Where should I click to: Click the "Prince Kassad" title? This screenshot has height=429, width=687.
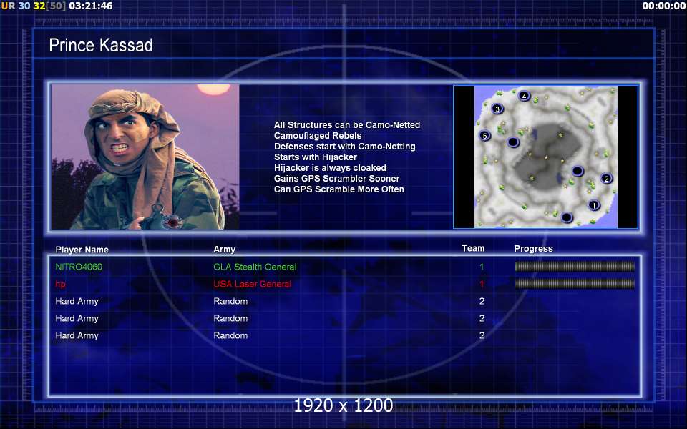(101, 45)
